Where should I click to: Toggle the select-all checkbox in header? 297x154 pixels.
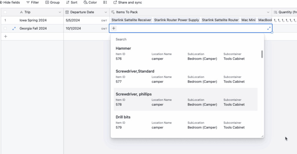(x=5, y=12)
